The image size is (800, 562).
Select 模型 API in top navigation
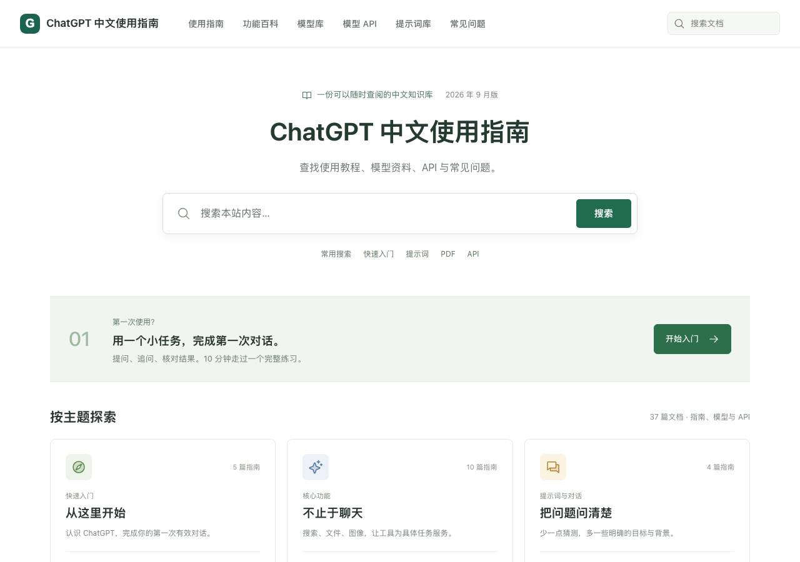[x=359, y=24]
